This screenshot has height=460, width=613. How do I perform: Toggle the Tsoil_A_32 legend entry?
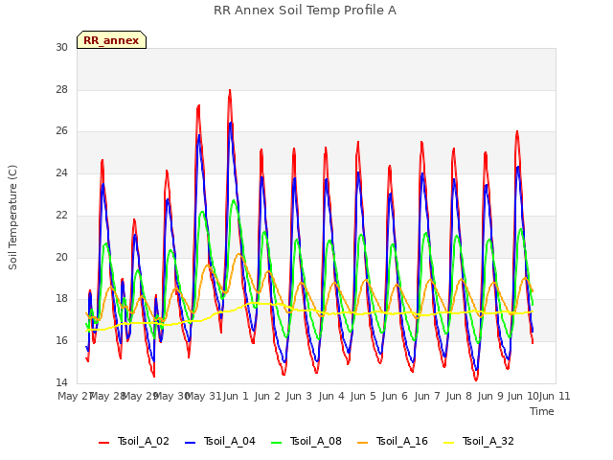click(x=479, y=441)
